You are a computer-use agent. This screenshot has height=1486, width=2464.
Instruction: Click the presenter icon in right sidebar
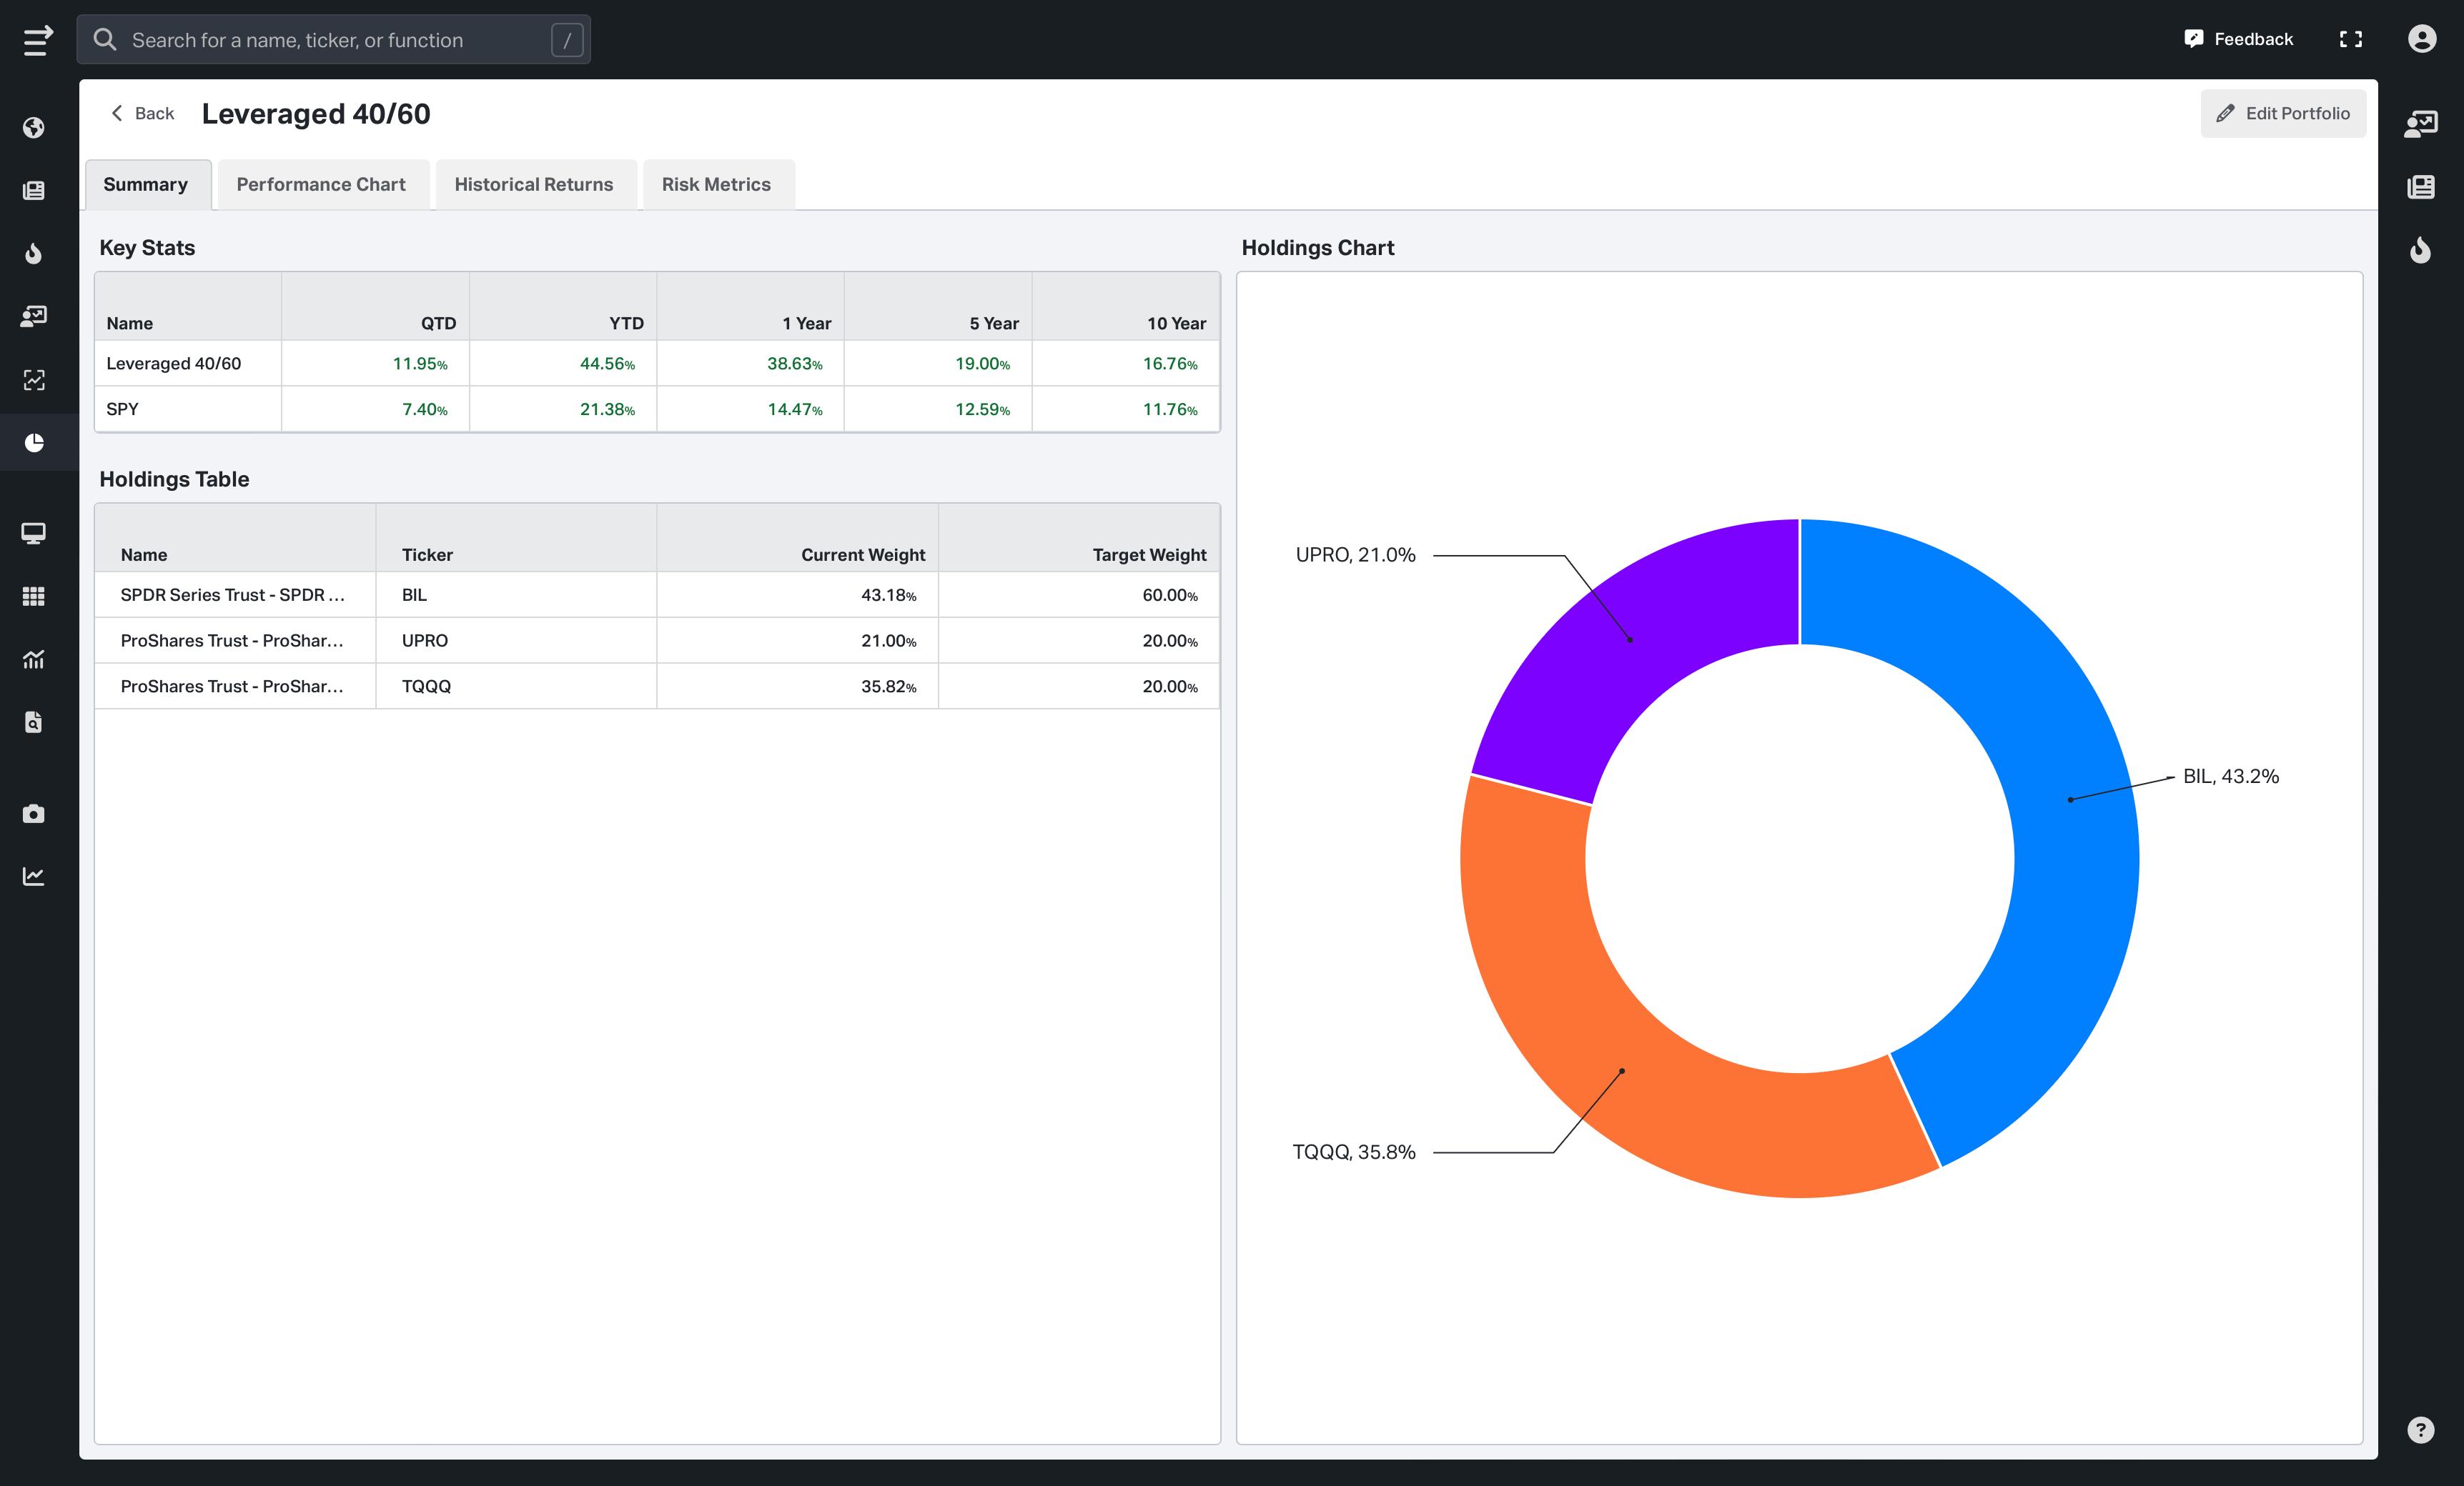pos(2421,124)
